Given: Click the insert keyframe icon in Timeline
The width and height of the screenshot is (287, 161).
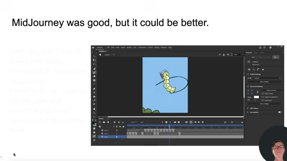Looking at the screenshot, I should (166, 122).
